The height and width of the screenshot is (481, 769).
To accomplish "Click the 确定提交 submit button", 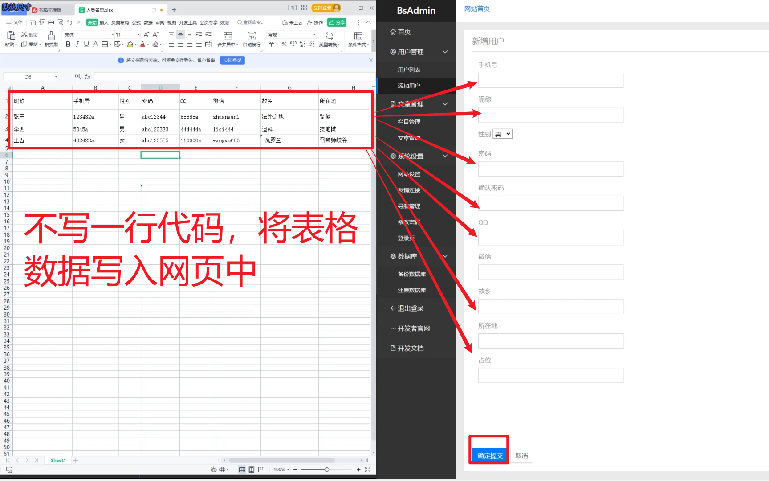I will pos(488,455).
